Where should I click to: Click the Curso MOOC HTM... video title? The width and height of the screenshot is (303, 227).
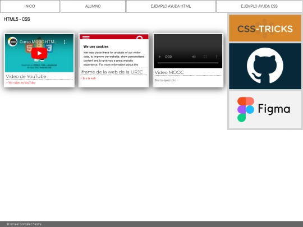coord(39,41)
